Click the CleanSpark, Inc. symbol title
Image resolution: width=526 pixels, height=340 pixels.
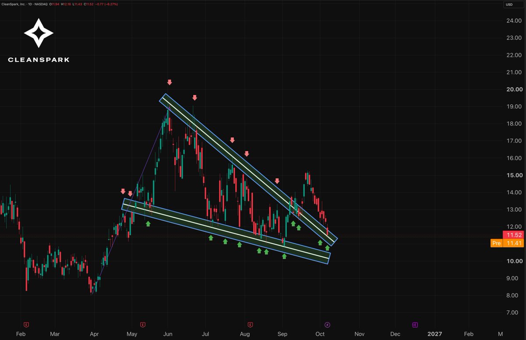click(14, 4)
